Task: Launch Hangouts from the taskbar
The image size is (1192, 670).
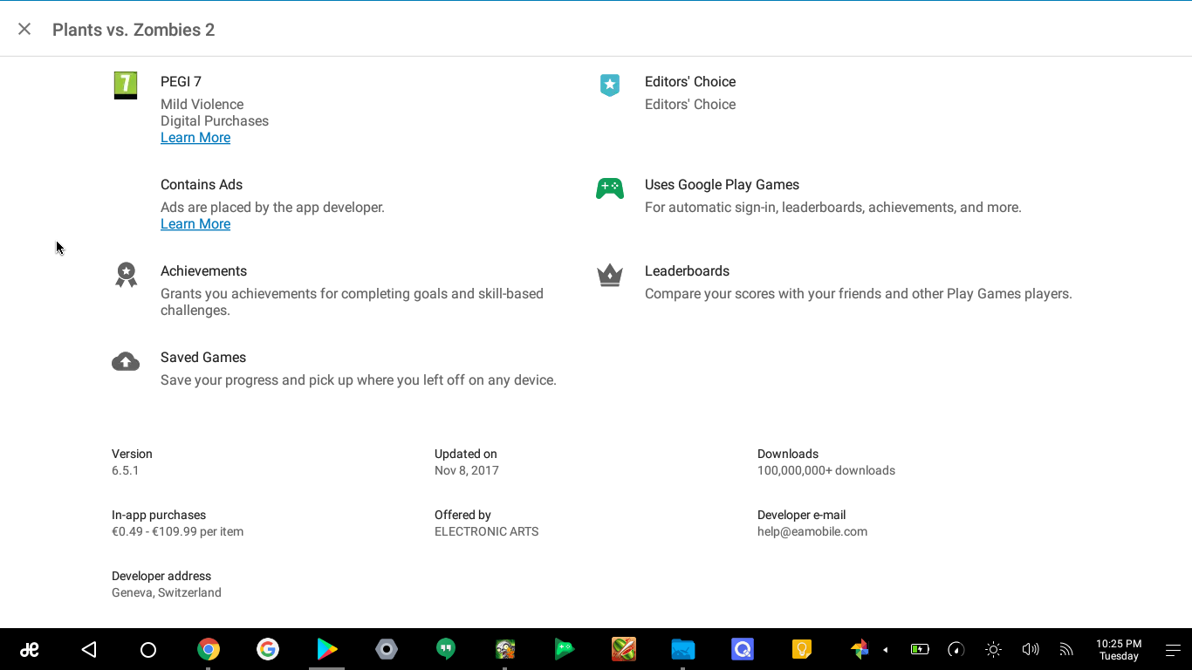Action: coord(446,649)
